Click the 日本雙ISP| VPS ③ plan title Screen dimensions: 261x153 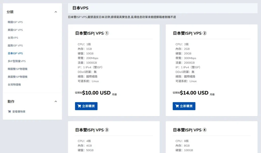coord(92,130)
